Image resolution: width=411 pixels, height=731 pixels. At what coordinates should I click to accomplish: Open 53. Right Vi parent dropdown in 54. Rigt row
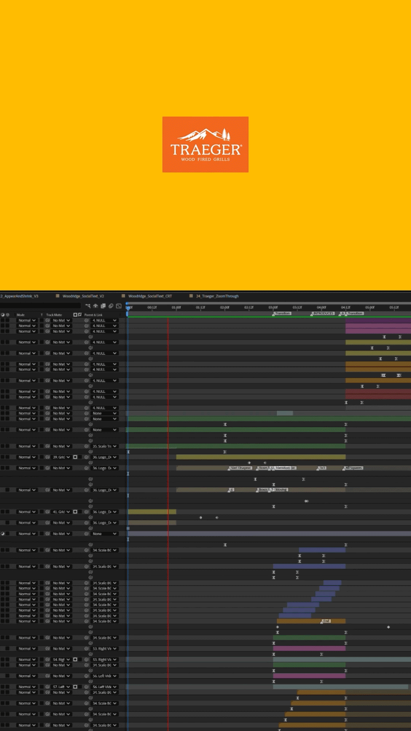104,660
